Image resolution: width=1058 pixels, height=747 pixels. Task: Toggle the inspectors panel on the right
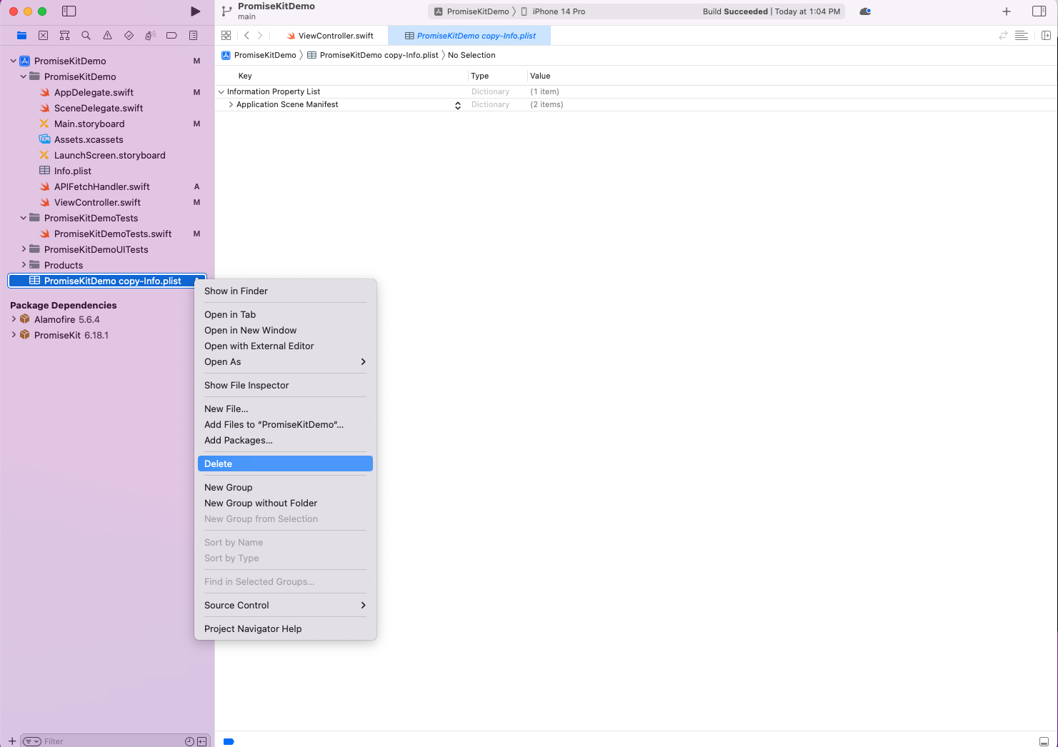click(x=1039, y=11)
